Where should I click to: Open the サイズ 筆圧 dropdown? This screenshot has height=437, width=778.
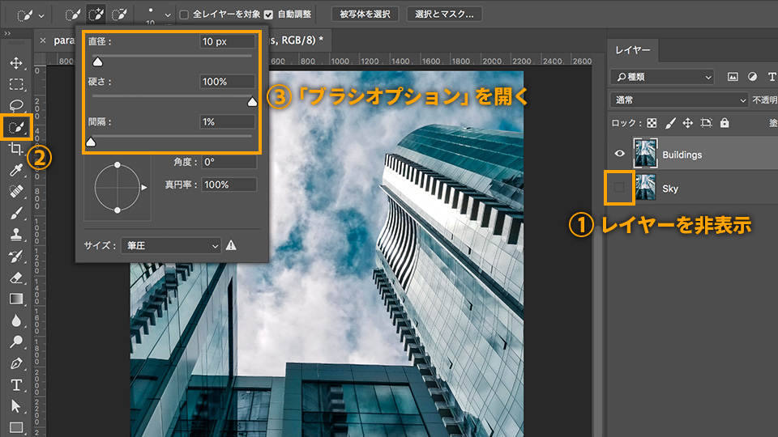coord(171,245)
